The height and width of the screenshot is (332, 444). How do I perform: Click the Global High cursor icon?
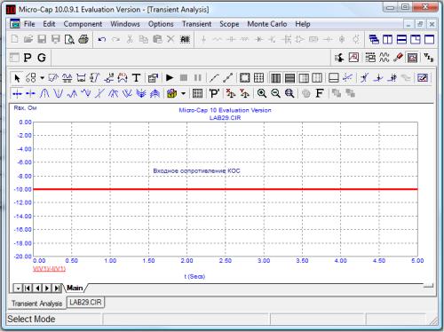114,93
